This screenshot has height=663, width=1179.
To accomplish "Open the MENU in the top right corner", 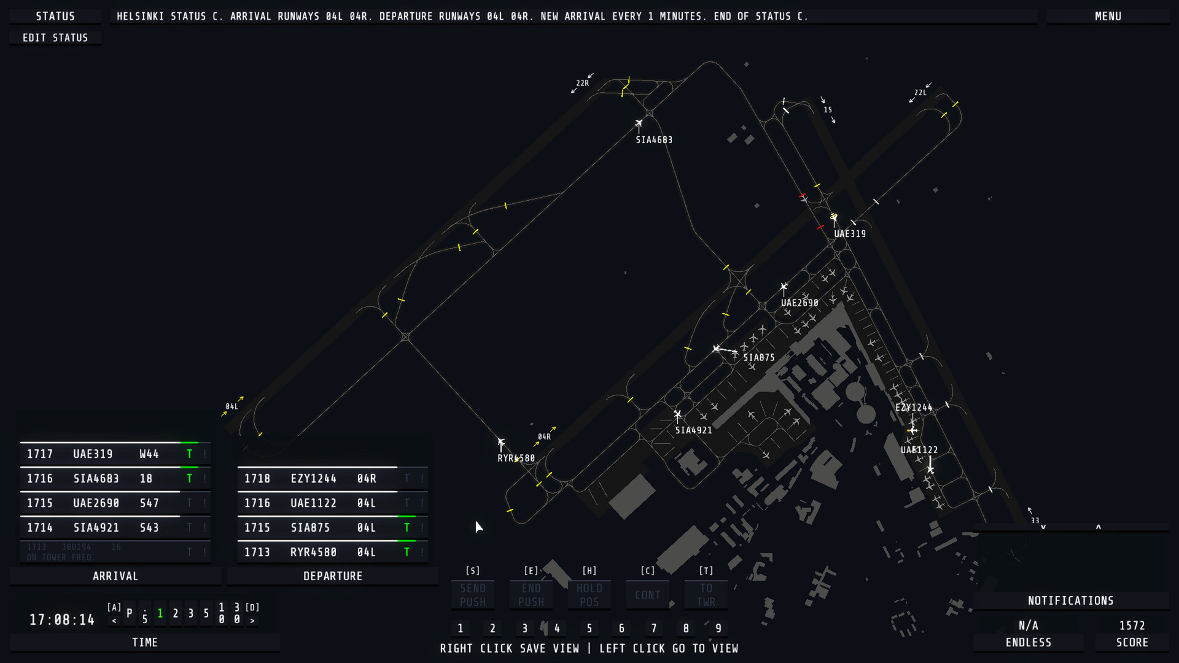I will (1108, 16).
